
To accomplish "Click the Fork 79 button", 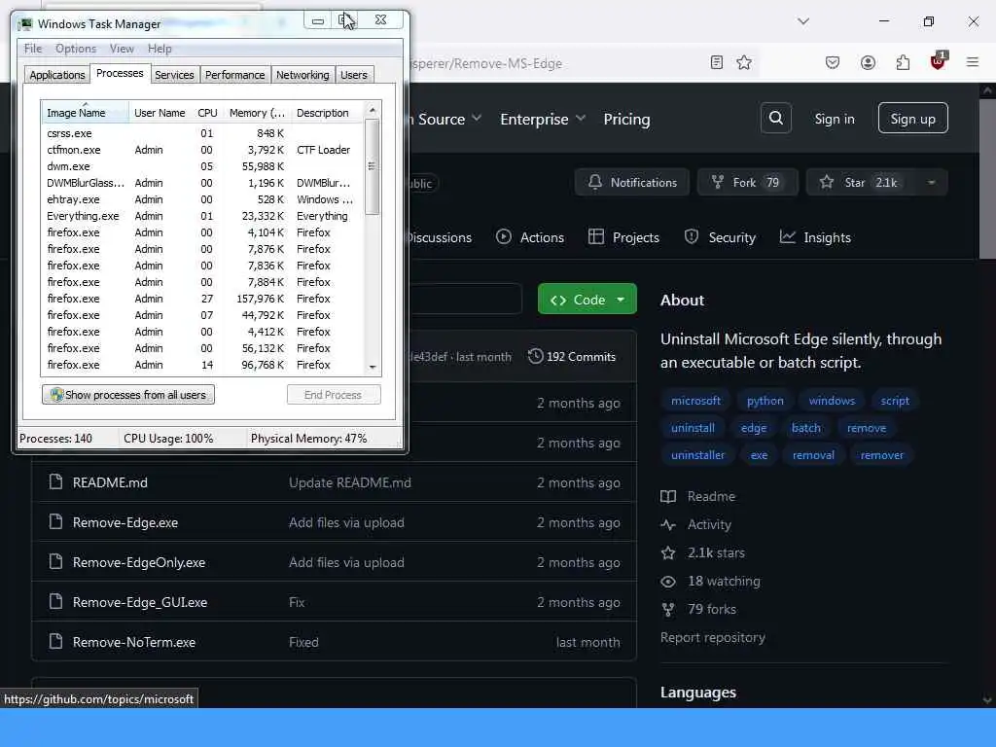I will coord(747,182).
